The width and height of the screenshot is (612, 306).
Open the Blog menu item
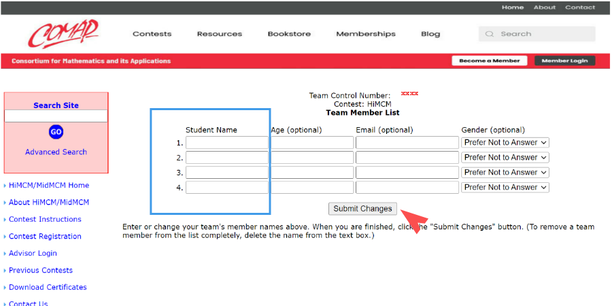pos(430,34)
